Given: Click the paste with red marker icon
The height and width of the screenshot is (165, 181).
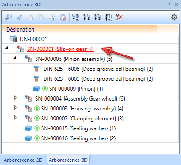Looking at the screenshot, I should pyautogui.click(x=63, y=17).
